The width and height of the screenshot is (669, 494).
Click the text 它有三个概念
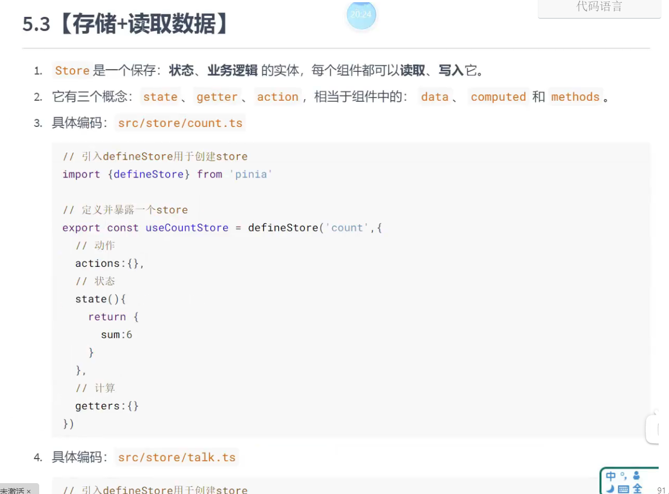click(89, 97)
